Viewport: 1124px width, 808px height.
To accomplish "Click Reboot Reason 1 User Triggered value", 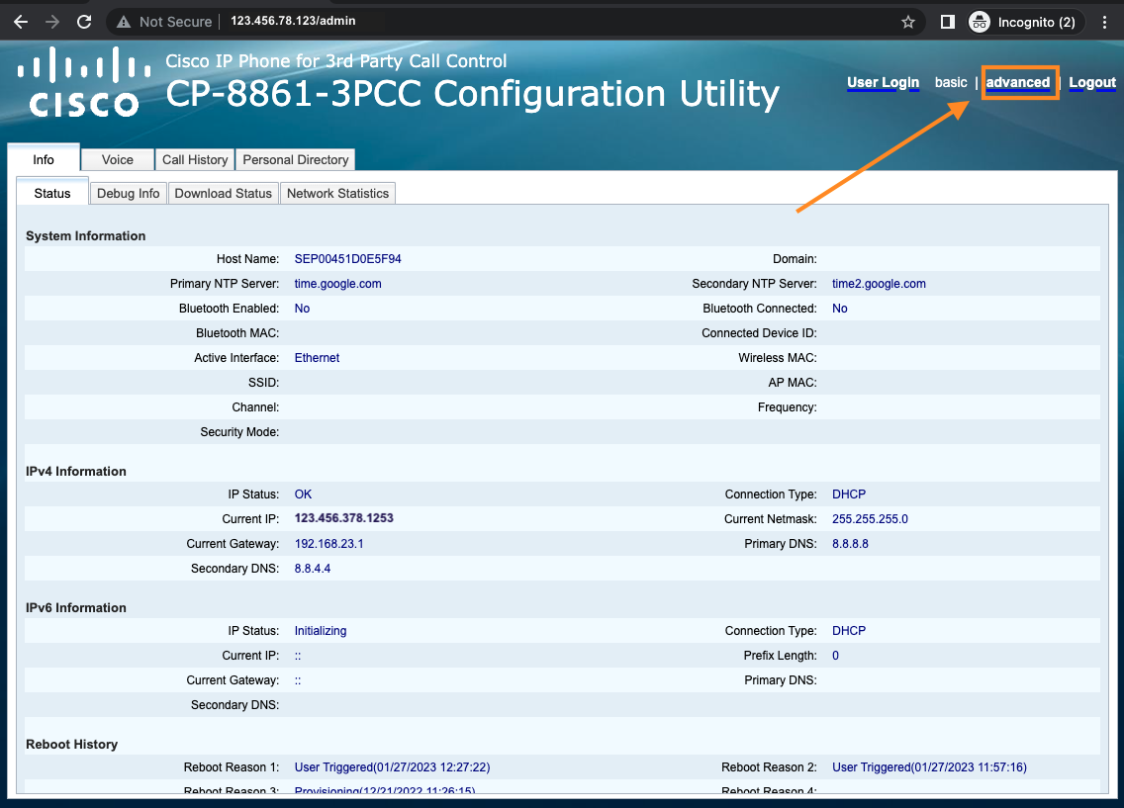I will point(392,767).
